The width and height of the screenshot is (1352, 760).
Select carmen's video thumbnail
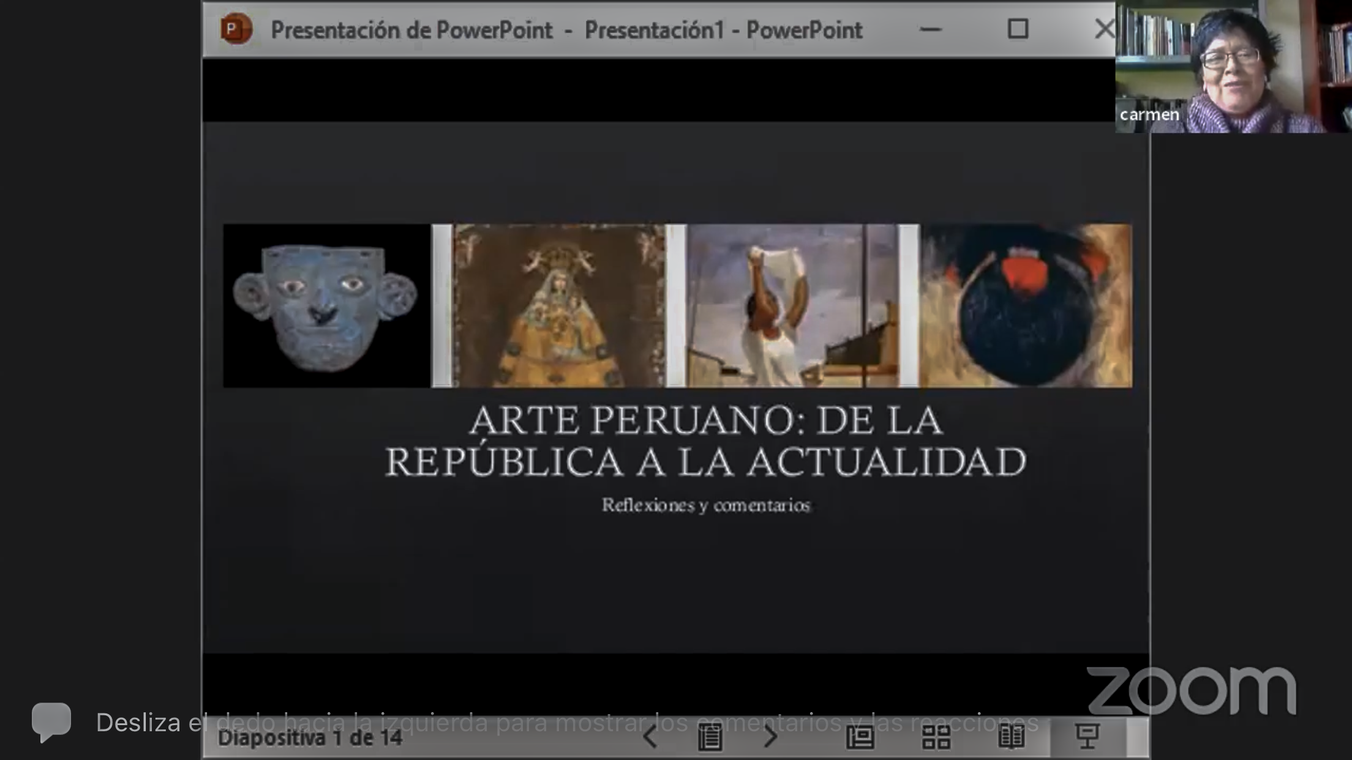[x=1233, y=66]
